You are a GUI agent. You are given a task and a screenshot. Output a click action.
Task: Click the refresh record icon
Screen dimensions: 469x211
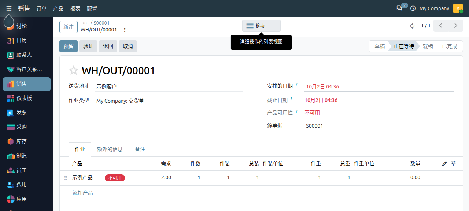pyautogui.click(x=412, y=26)
